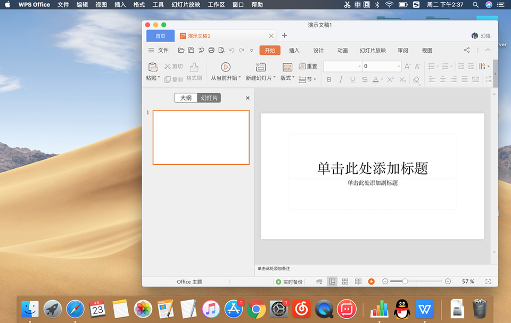The height and width of the screenshot is (323, 511).
Task: Toggle justified text alignment
Action: pos(465,79)
